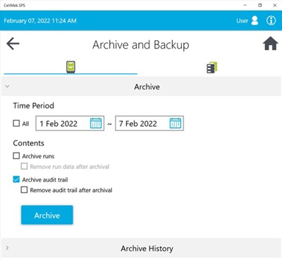
Task: Switch to the Backup tab icon
Action: coord(211,68)
